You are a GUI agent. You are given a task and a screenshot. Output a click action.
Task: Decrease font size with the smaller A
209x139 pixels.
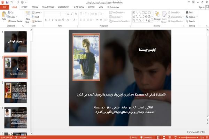point(72,14)
